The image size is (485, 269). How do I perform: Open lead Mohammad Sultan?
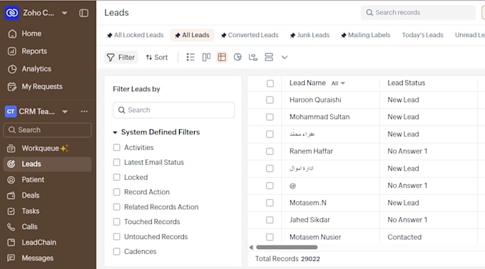coord(320,117)
